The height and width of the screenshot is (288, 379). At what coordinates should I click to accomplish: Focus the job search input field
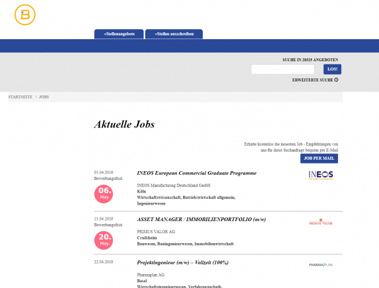282,69
